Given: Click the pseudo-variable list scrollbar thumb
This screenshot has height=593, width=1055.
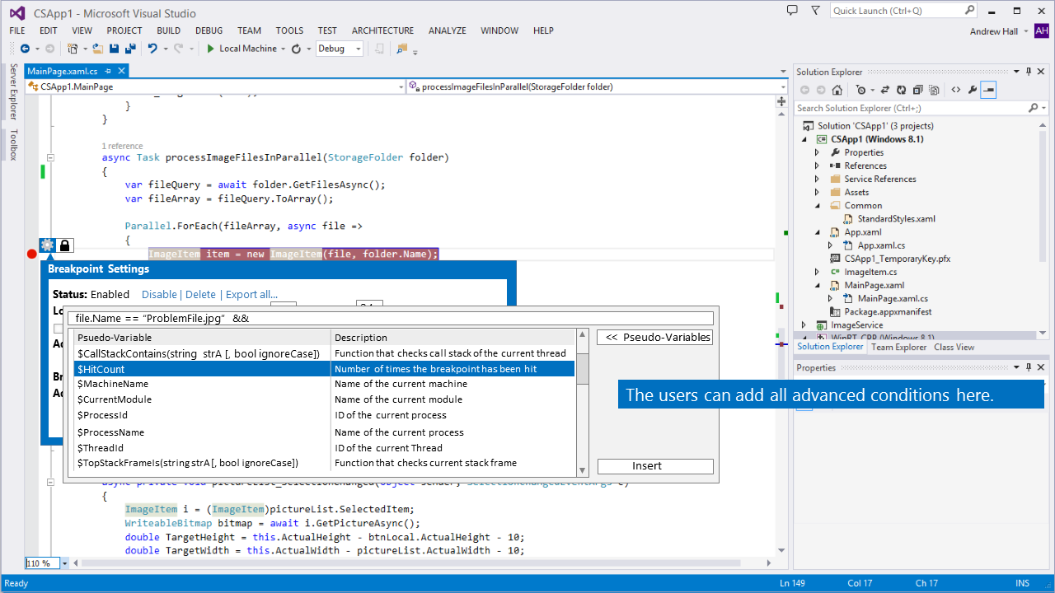Looking at the screenshot, I should pyautogui.click(x=582, y=367).
